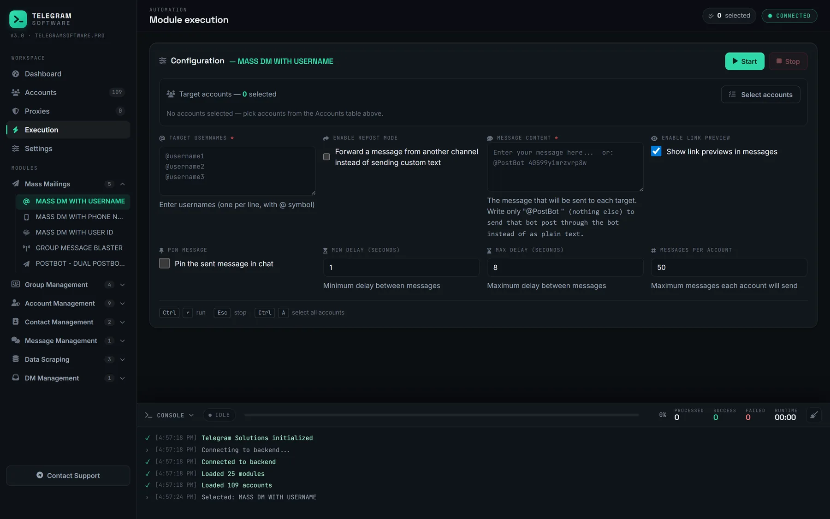Click the Proxies shield icon
The height and width of the screenshot is (519, 830).
point(16,111)
